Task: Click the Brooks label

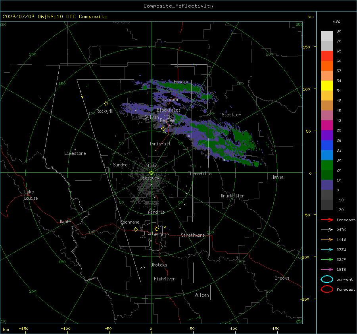Action: (282, 278)
